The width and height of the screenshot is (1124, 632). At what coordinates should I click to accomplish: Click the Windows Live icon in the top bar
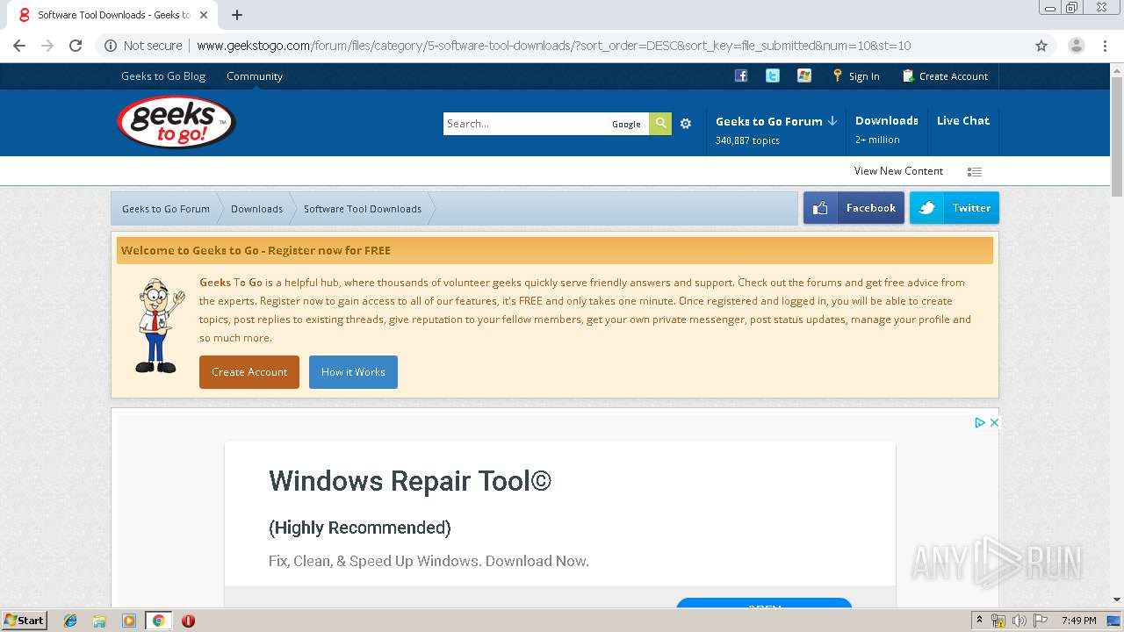pos(804,75)
